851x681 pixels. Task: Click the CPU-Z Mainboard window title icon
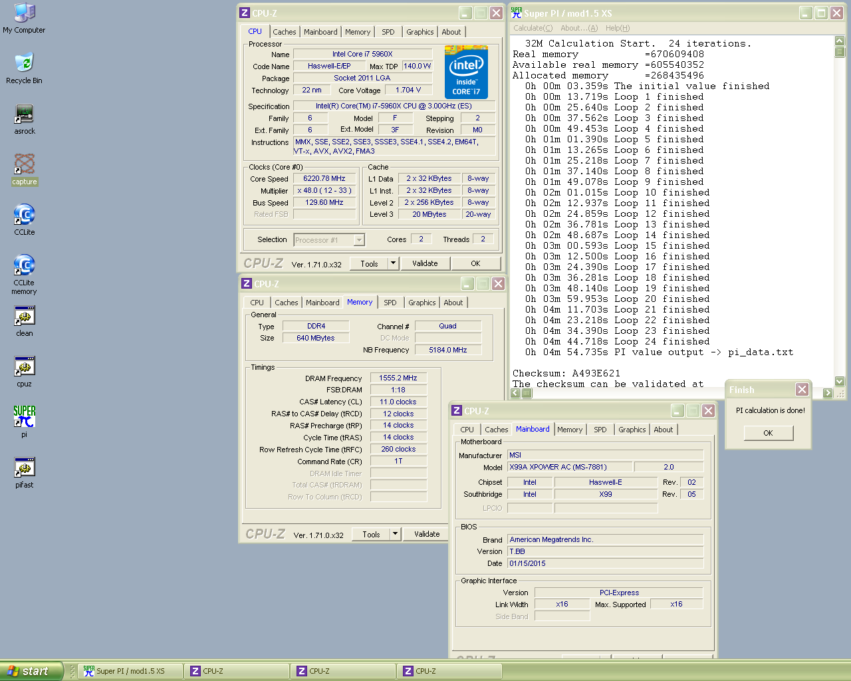click(x=457, y=410)
